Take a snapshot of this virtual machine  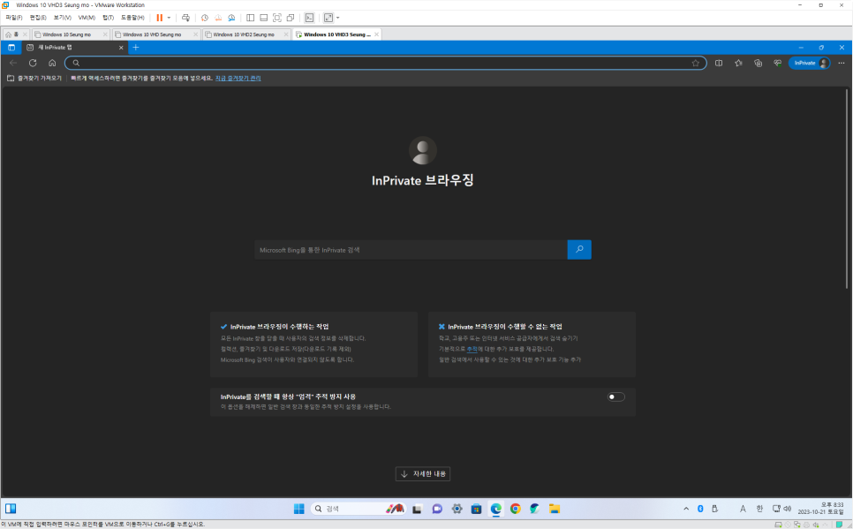click(205, 18)
